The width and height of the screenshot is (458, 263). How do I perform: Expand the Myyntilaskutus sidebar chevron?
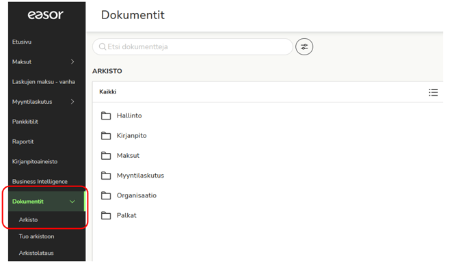pyautogui.click(x=72, y=102)
